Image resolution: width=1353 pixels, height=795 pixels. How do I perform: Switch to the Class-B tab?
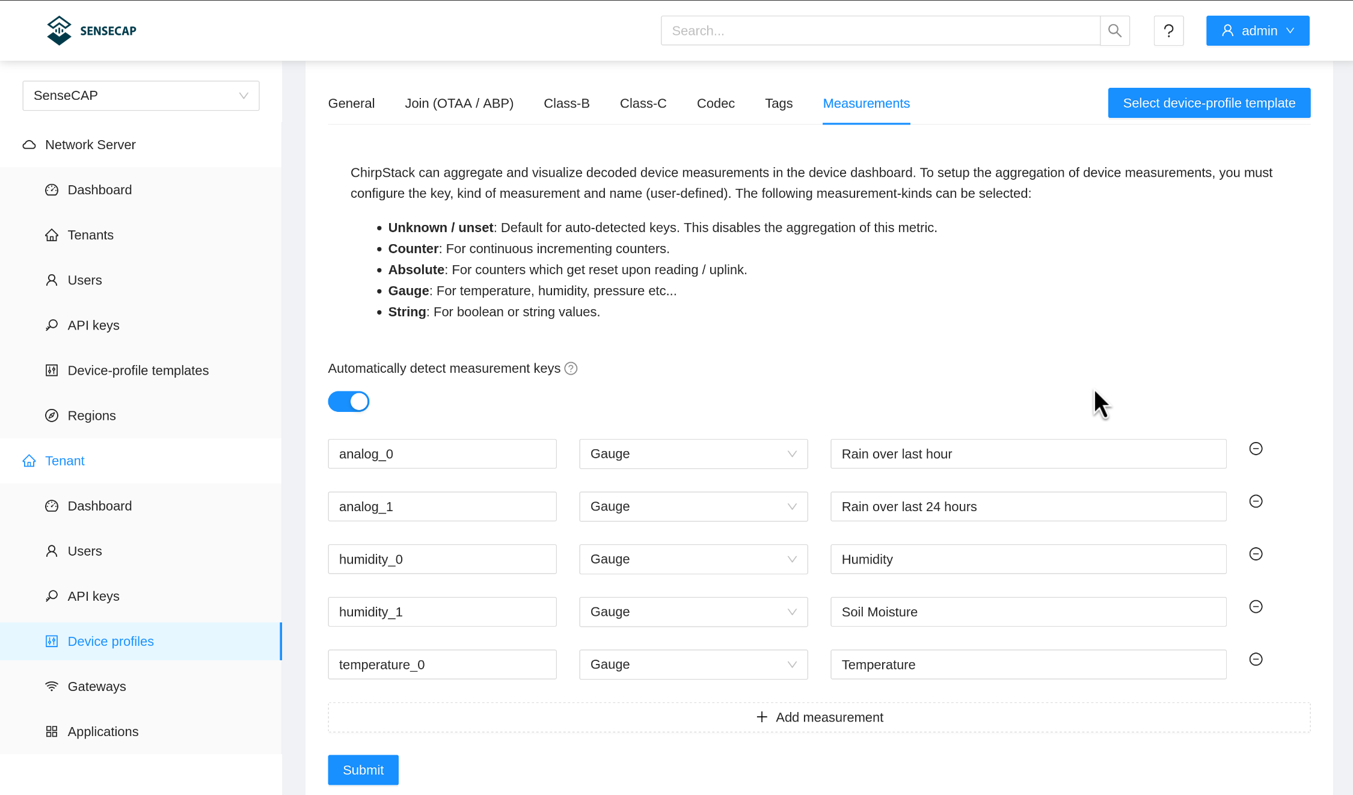566,103
